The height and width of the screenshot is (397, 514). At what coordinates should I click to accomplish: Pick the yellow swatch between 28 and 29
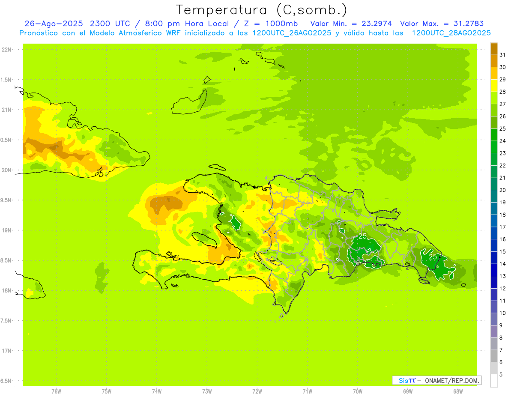tap(494, 86)
